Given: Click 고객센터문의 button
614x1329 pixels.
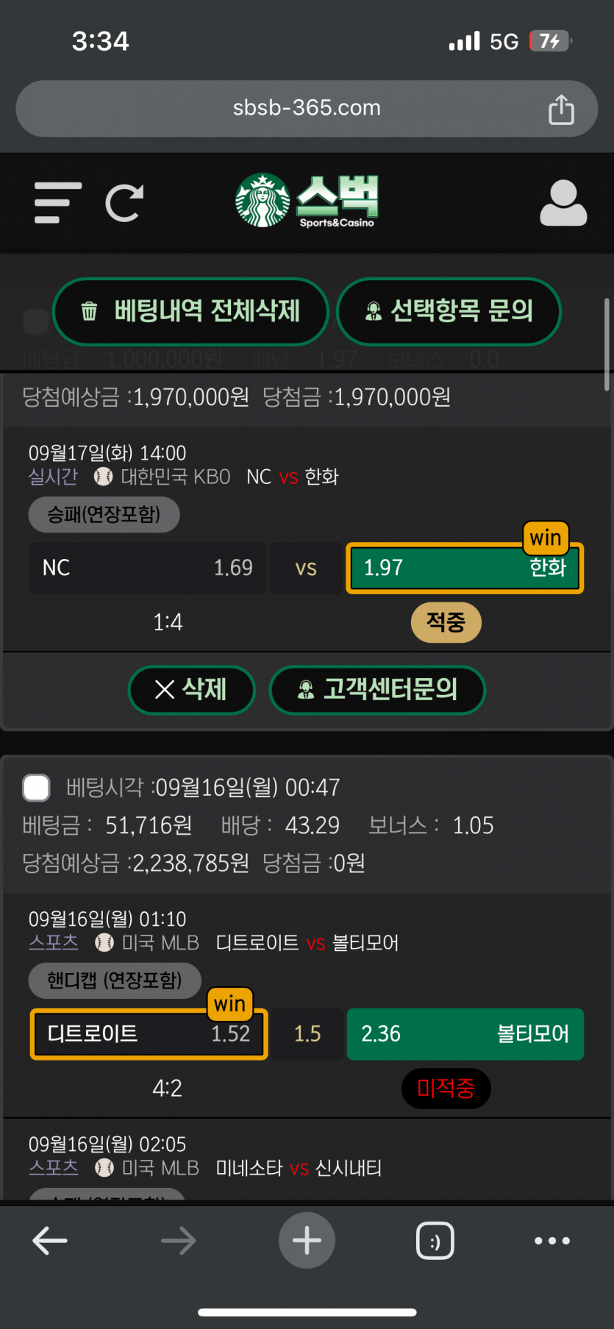Looking at the screenshot, I should [x=377, y=690].
